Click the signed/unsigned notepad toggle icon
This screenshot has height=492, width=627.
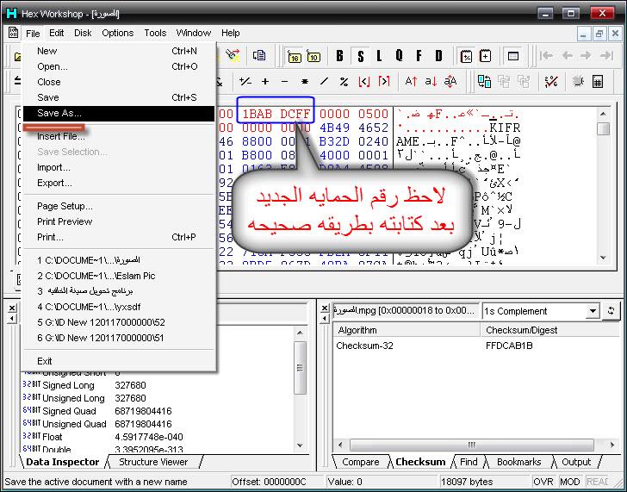click(466, 56)
